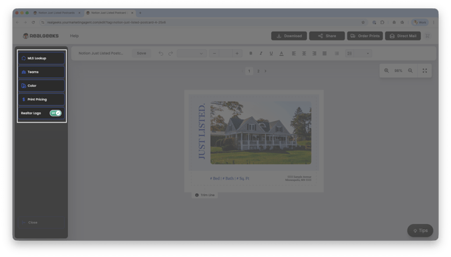Justify text alignment
451x257 pixels.
(x=324, y=53)
